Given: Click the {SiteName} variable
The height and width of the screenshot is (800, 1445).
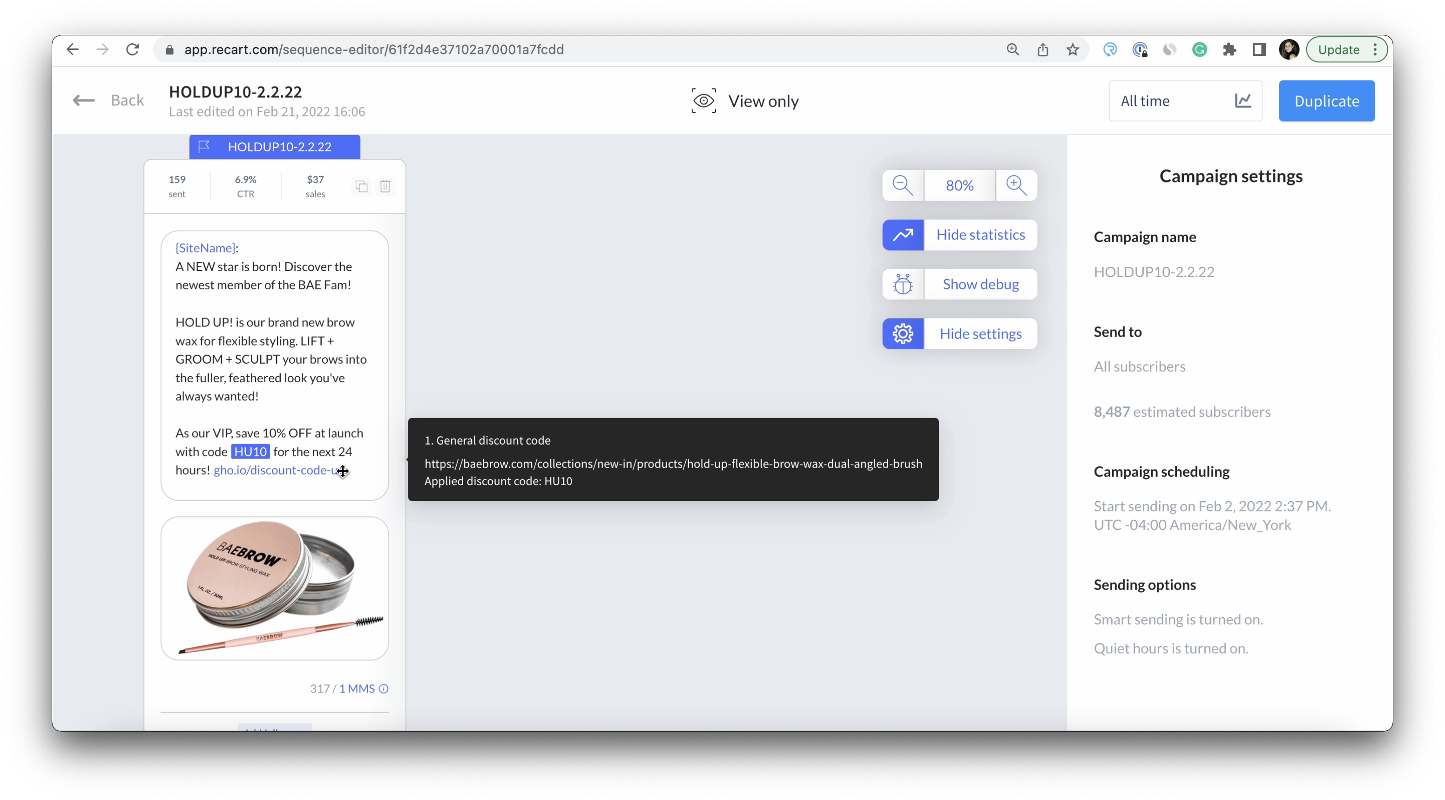Looking at the screenshot, I should (206, 247).
